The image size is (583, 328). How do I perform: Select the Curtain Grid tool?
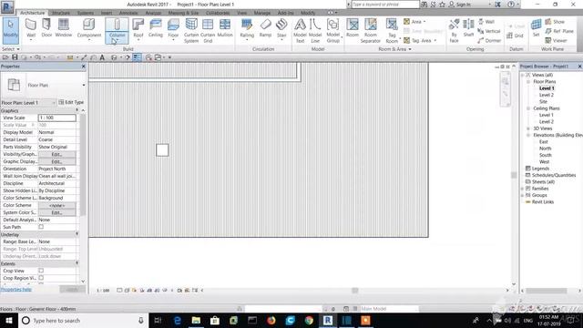208,30
